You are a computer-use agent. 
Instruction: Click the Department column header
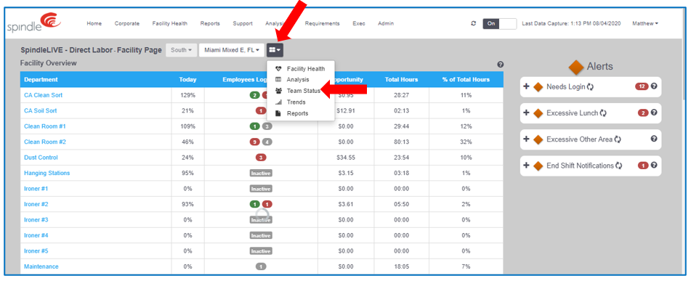[96, 80]
